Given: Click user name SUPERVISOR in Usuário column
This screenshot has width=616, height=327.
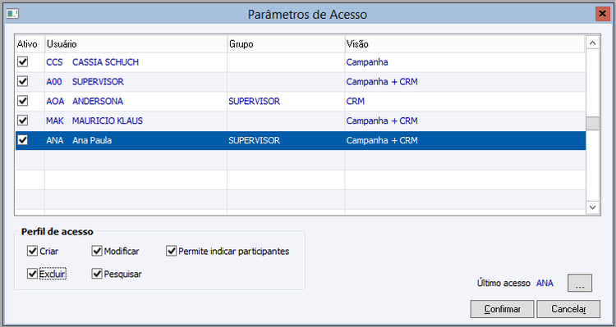Looking at the screenshot, I should click(x=98, y=82).
